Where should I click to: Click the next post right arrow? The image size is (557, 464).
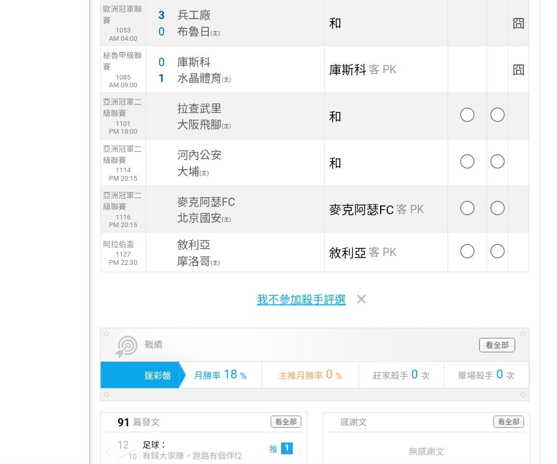click(300, 451)
